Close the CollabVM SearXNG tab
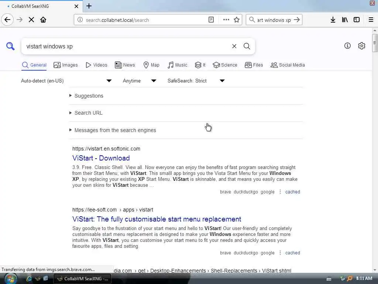 pyautogui.click(x=76, y=6)
